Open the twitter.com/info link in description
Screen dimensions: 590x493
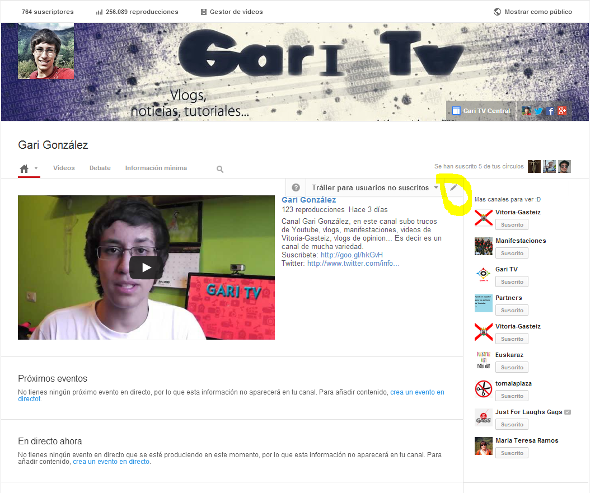click(x=353, y=263)
